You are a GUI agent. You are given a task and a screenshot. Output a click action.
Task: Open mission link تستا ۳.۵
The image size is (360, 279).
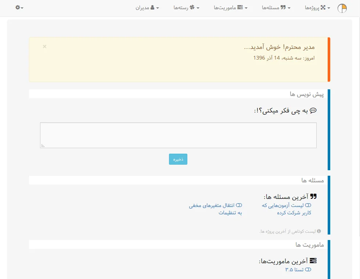click(x=298, y=269)
